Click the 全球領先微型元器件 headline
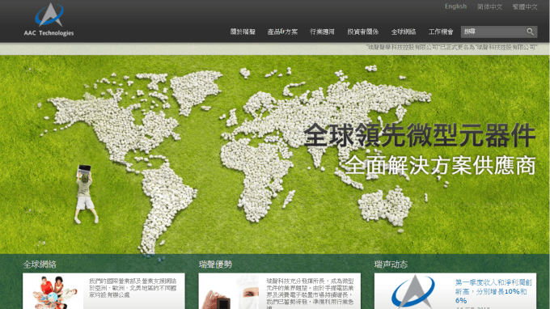This screenshot has height=309, width=550. coord(420,135)
